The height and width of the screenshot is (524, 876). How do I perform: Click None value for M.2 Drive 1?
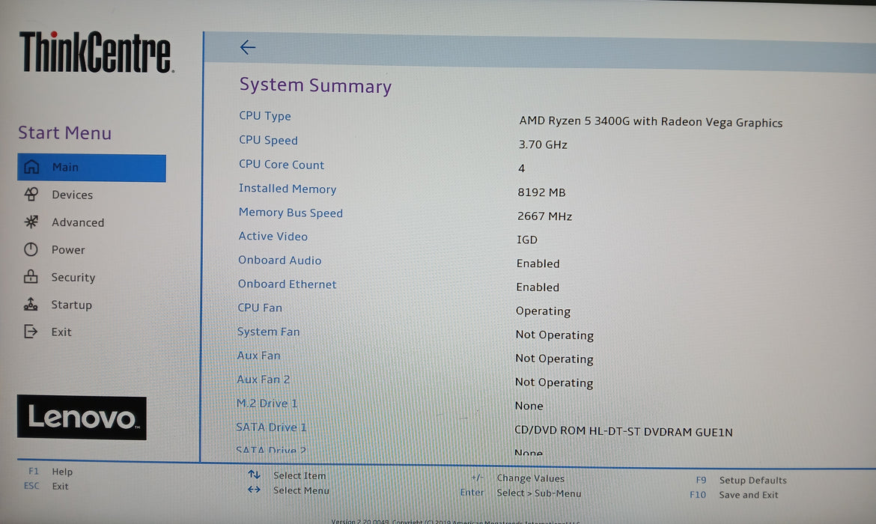tap(529, 406)
